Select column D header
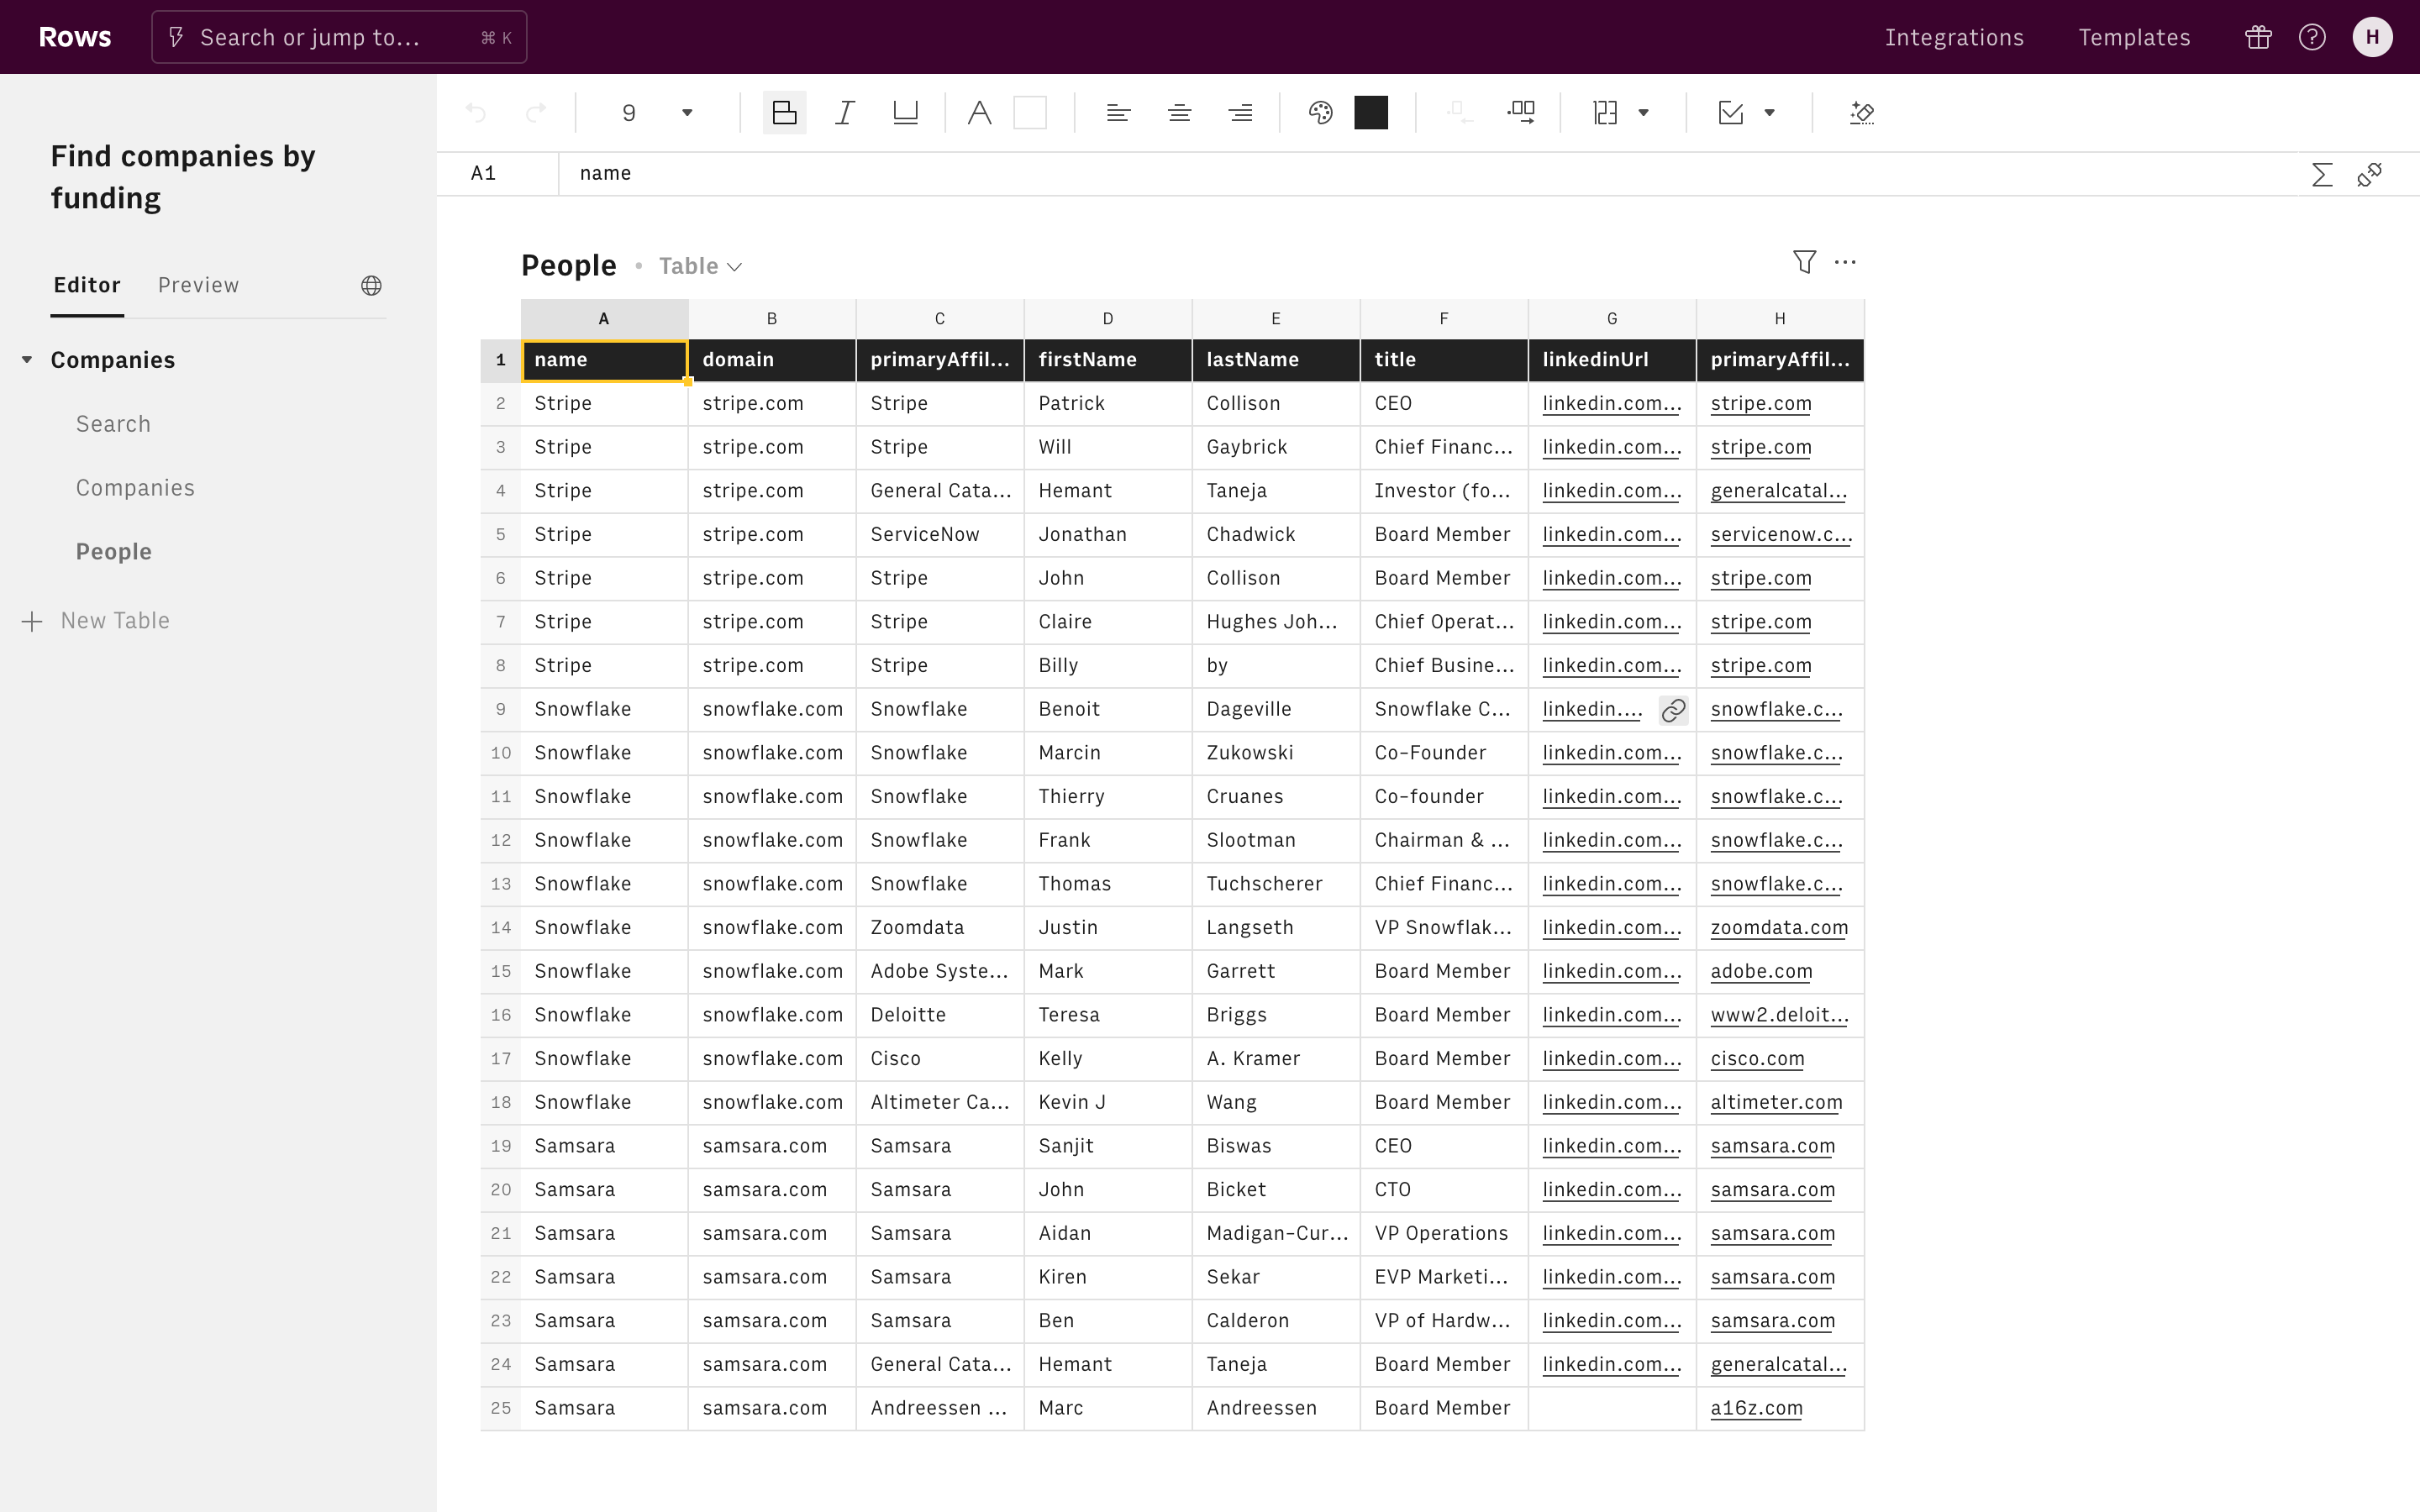 pyautogui.click(x=1108, y=319)
